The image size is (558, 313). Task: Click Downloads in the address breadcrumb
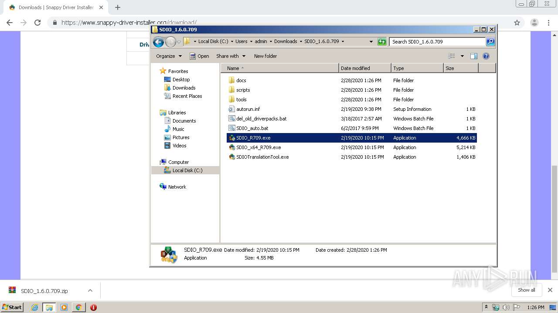[x=286, y=42]
